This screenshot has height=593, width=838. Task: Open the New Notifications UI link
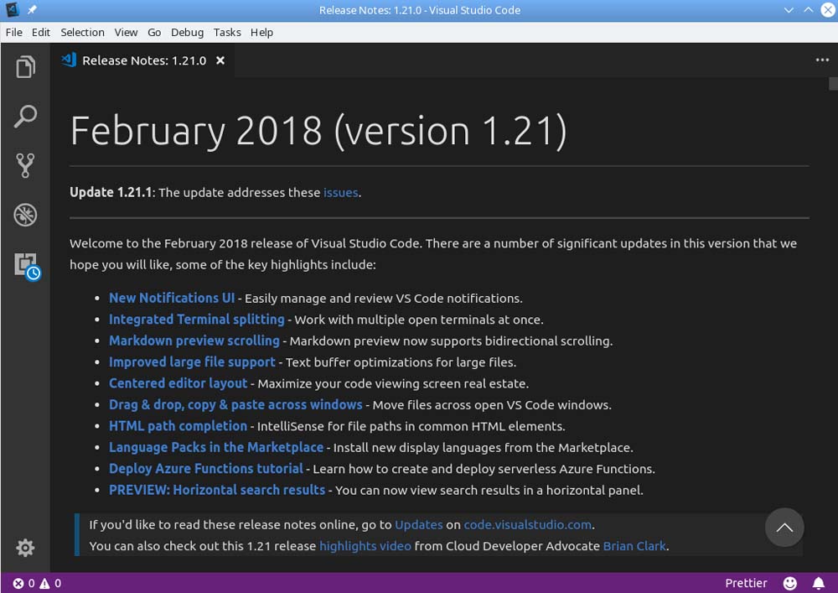pyautogui.click(x=172, y=298)
